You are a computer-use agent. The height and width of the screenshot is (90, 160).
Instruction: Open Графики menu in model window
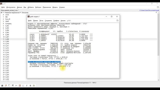point(56,20)
